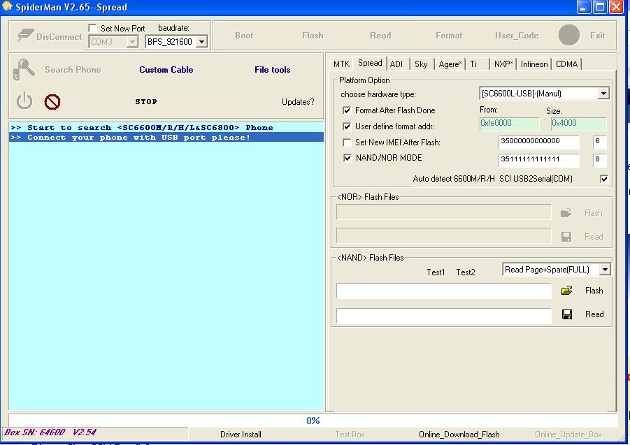Open the Infineon tab
Screen dimensions: 630x445
534,64
